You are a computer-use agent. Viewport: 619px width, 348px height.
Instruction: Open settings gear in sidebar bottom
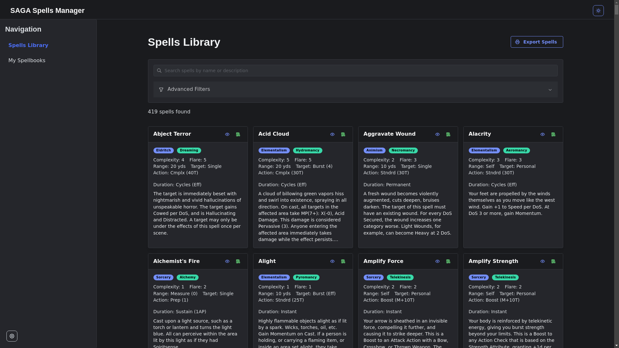click(x=12, y=336)
